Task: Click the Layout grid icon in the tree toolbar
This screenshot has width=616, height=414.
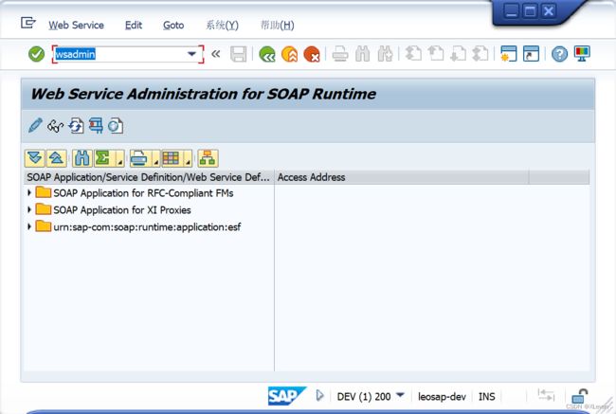Action: tap(172, 158)
